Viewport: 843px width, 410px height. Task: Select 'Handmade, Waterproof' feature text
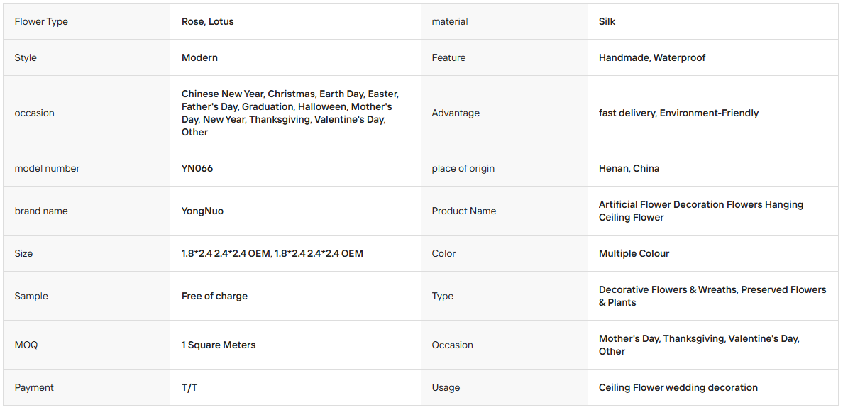coord(652,57)
